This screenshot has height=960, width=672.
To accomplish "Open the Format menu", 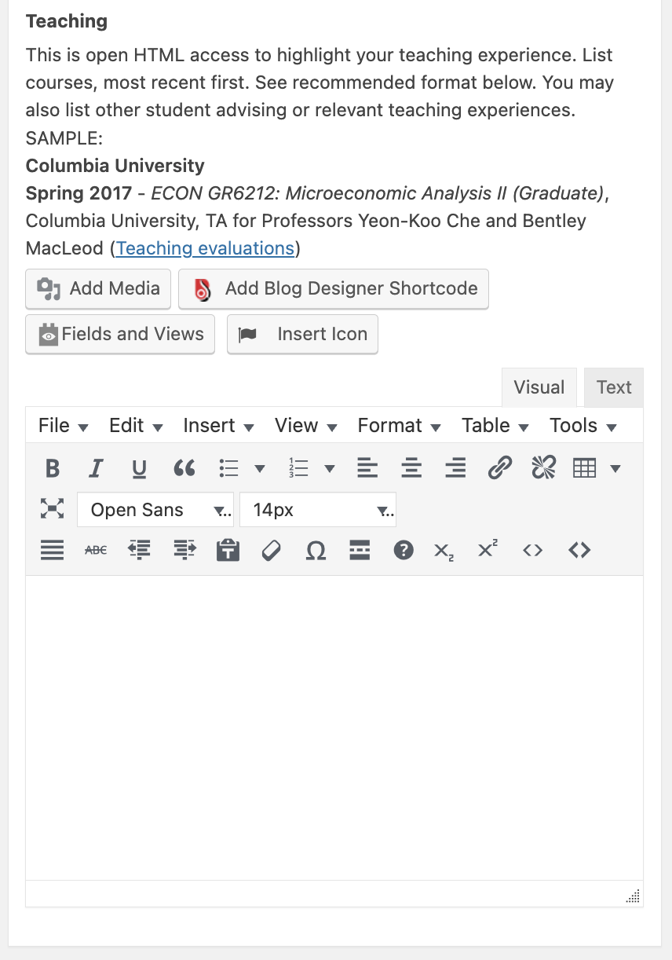I will pos(399,426).
